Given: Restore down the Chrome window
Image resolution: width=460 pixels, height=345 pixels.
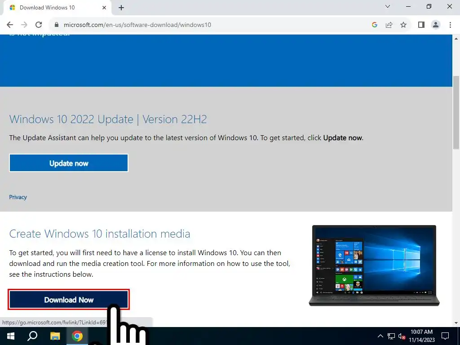Looking at the screenshot, I should [429, 6].
